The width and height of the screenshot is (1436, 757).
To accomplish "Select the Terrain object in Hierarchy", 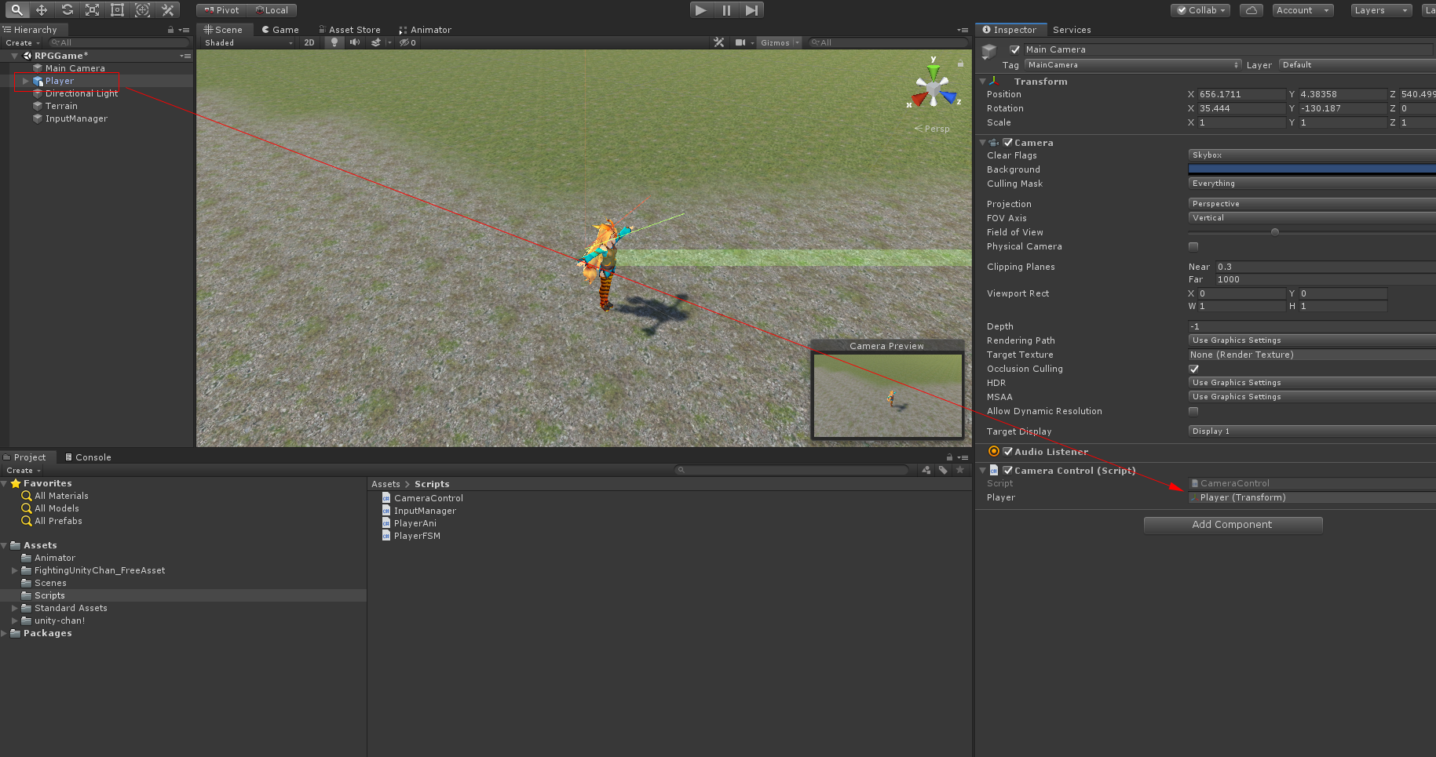I will (x=61, y=106).
